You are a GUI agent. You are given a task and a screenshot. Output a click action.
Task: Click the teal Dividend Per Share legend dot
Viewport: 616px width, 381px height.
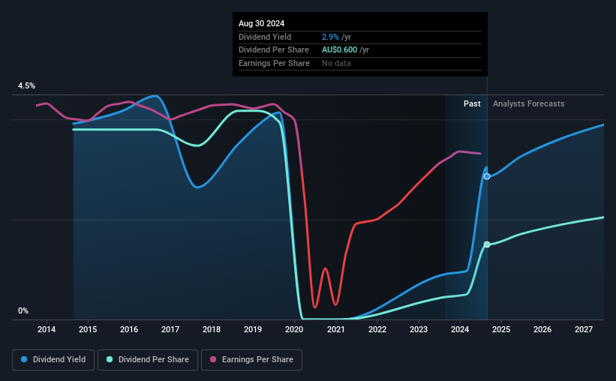110,359
